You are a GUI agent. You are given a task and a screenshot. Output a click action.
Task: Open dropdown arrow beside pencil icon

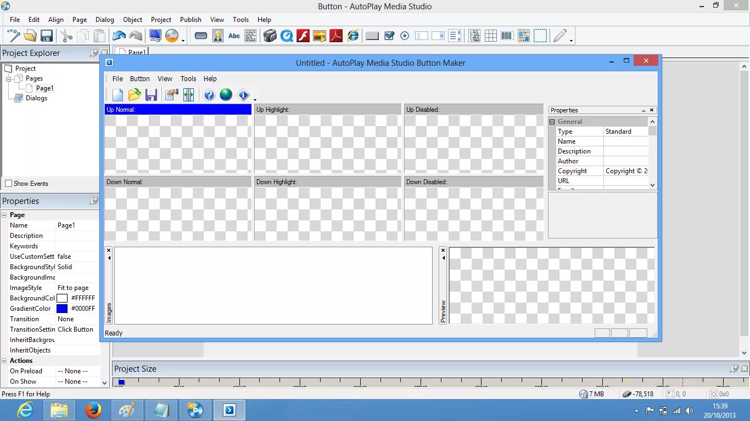pyautogui.click(x=571, y=40)
